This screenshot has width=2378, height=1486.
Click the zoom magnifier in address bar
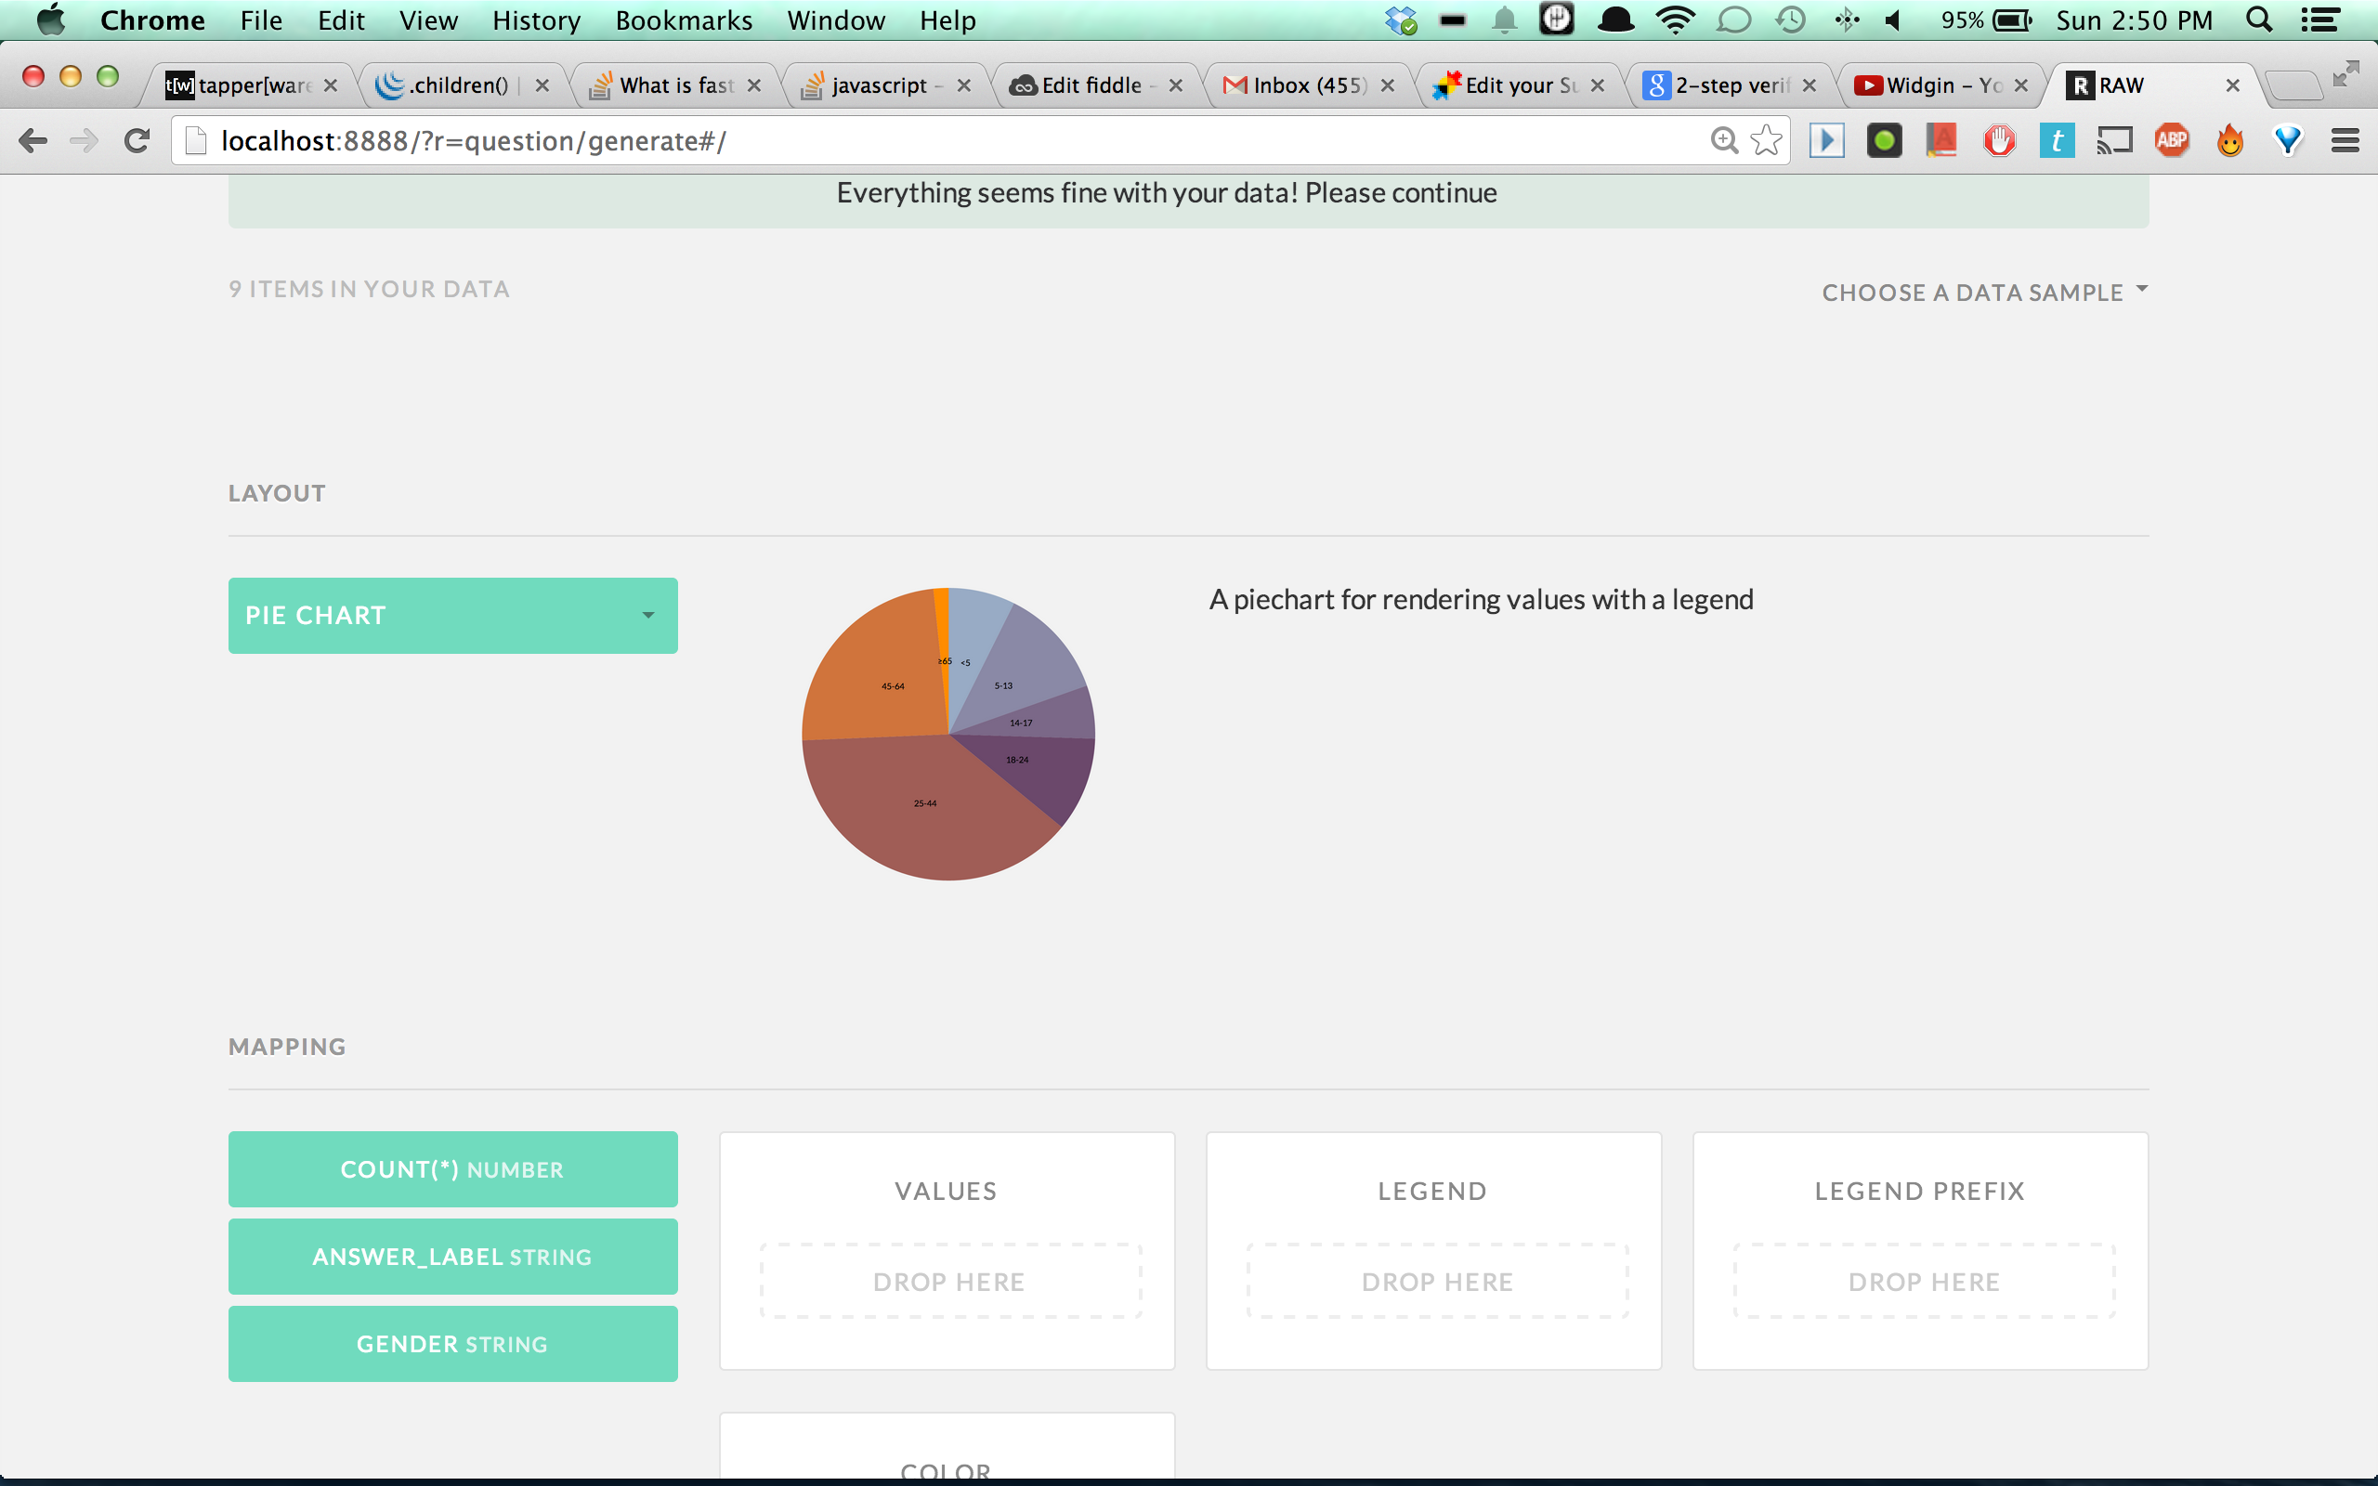point(1723,140)
